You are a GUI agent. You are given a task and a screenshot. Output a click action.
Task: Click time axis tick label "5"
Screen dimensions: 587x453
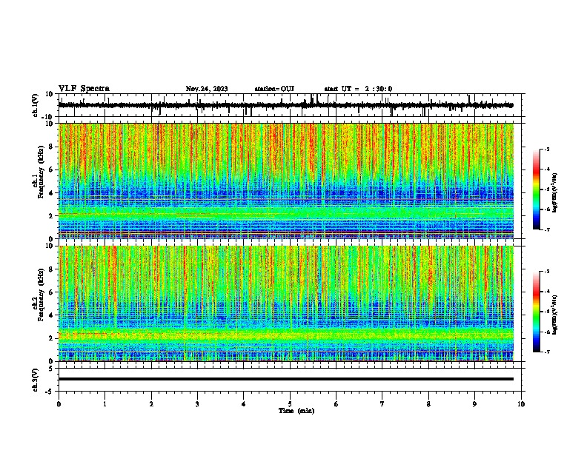pos(290,404)
